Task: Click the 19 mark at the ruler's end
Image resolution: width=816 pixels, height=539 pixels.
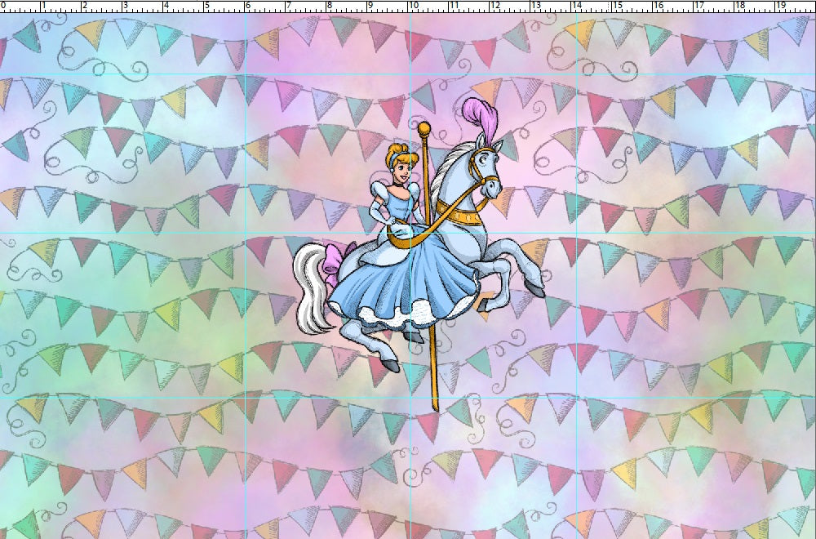Action: tap(781, 7)
